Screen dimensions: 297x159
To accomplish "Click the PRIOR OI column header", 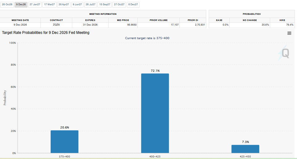I will coord(193,20).
